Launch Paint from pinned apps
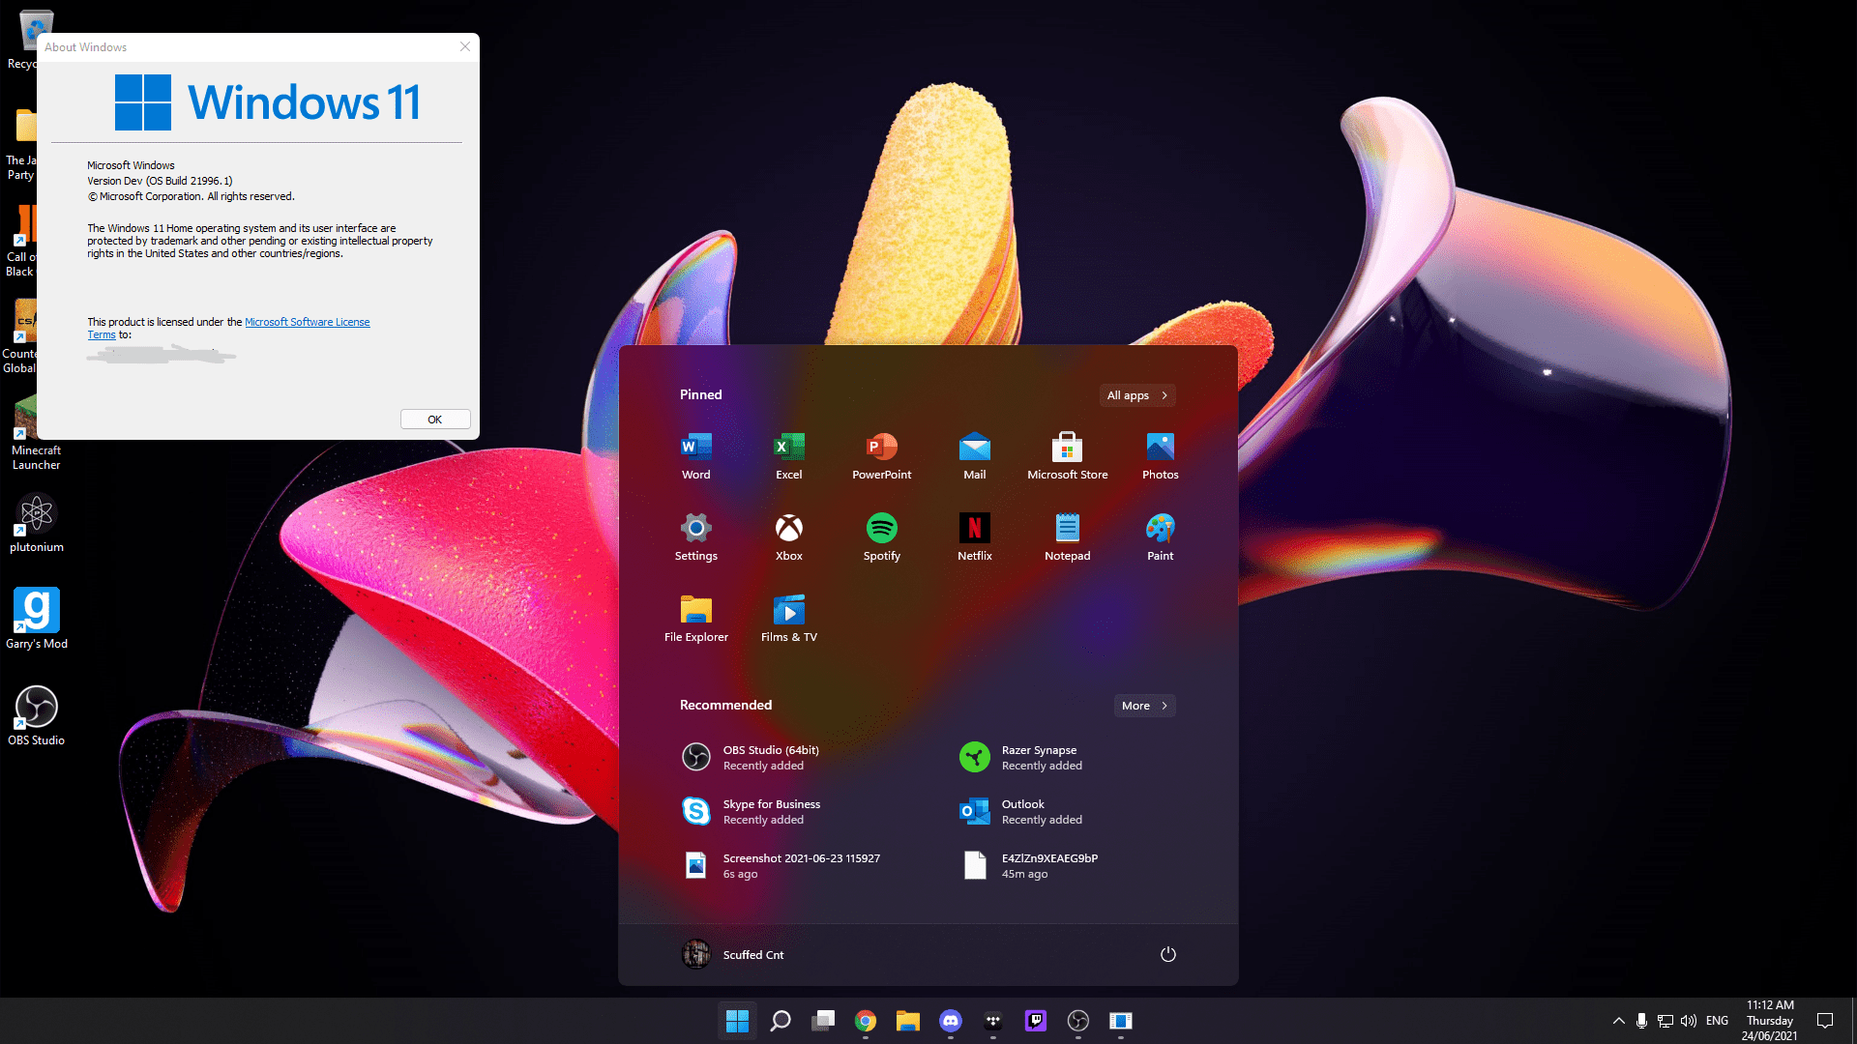Viewport: 1857px width, 1044px height. point(1160,529)
